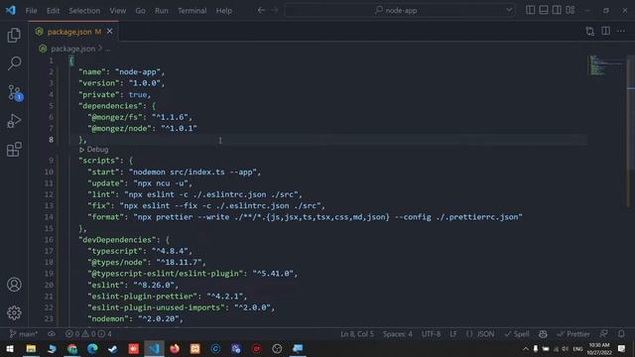The width and height of the screenshot is (635, 357).
Task: Open the Help menu
Action: click(223, 11)
